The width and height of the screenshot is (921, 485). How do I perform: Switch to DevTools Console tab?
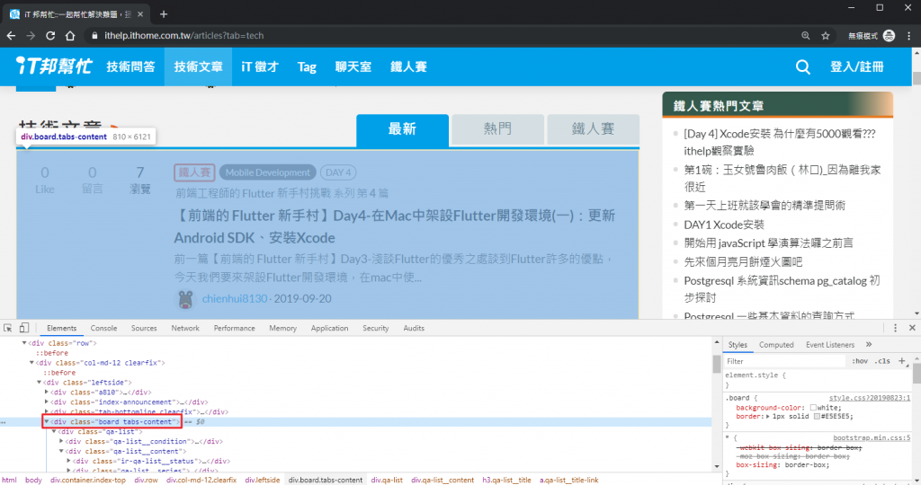(104, 329)
